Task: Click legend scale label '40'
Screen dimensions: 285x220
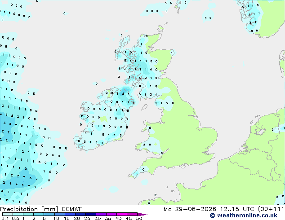Action: tap(118, 218)
